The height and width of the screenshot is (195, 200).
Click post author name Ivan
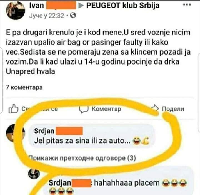pyautogui.click(x=37, y=5)
